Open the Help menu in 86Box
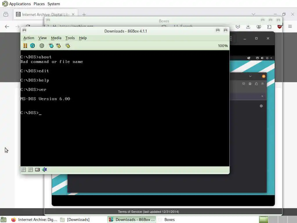This screenshot has height=223, width=297. 83,38
